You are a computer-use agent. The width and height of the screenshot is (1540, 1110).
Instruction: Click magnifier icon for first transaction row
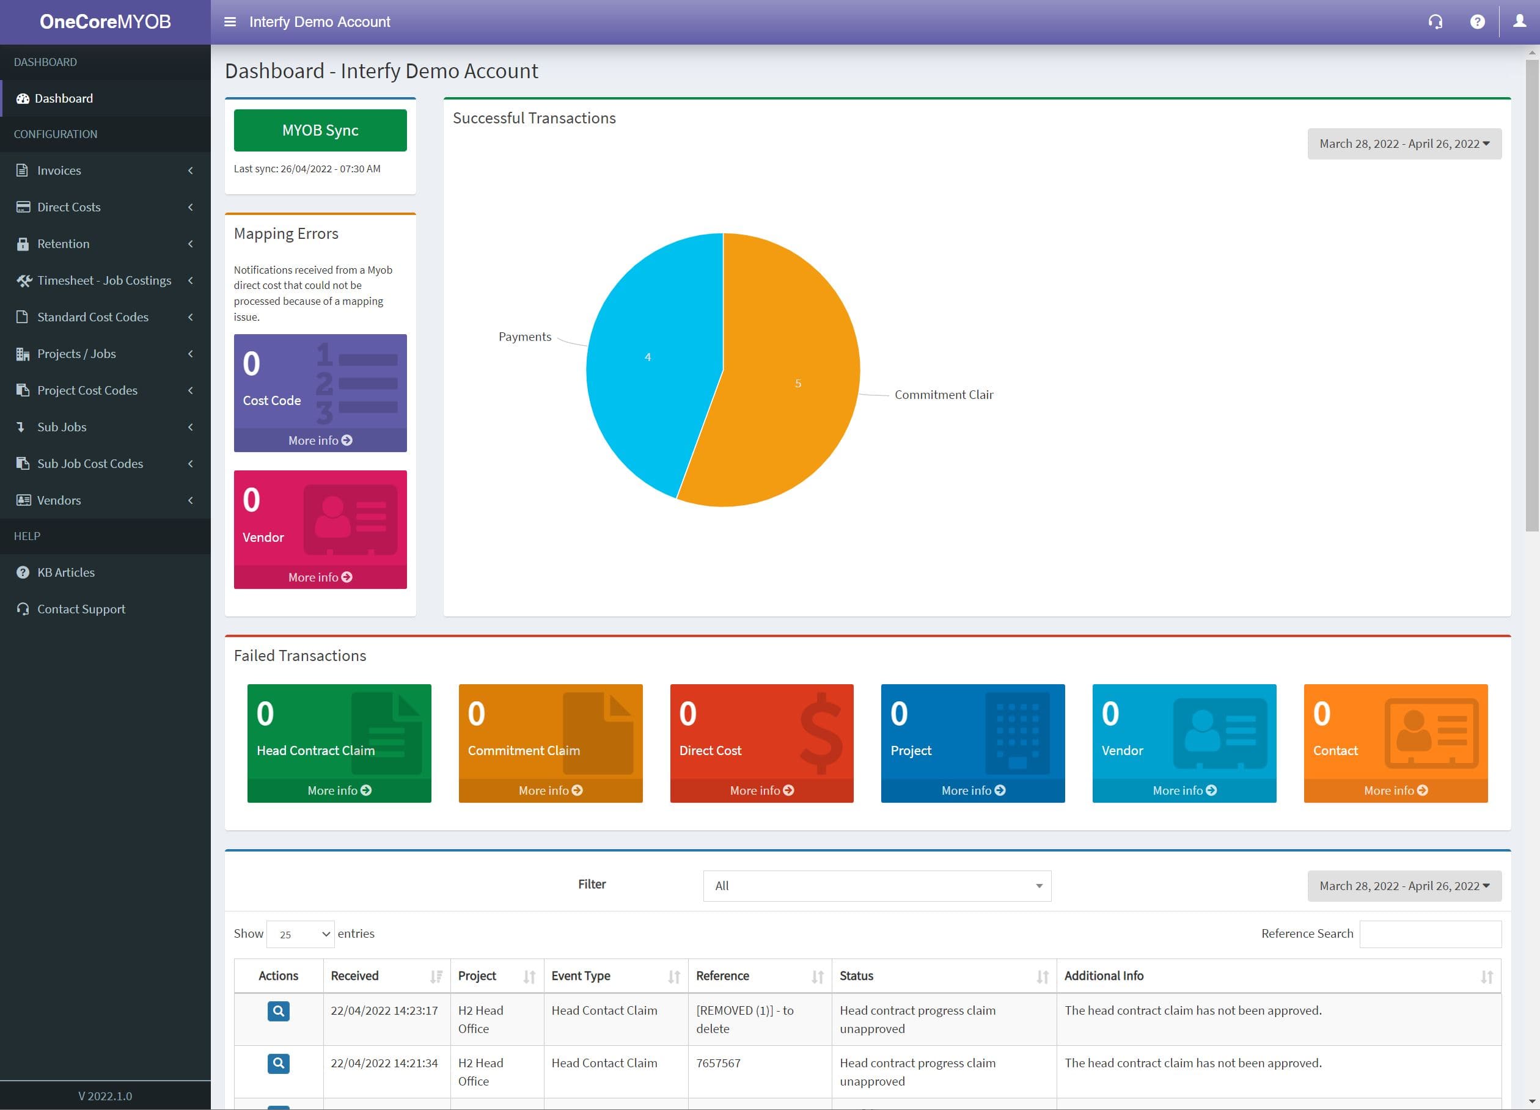click(279, 1011)
